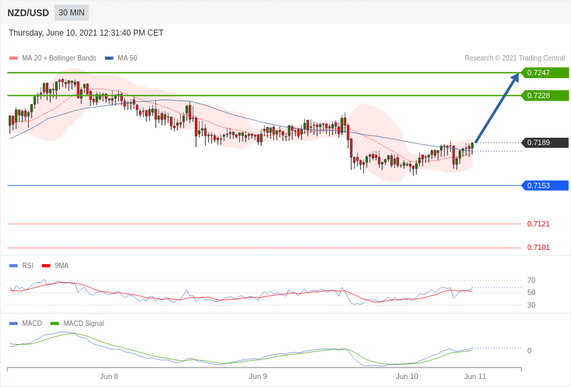Screen dimensions: 571x387
Task: Click the 'RSI' legend label
Action: click(x=28, y=266)
